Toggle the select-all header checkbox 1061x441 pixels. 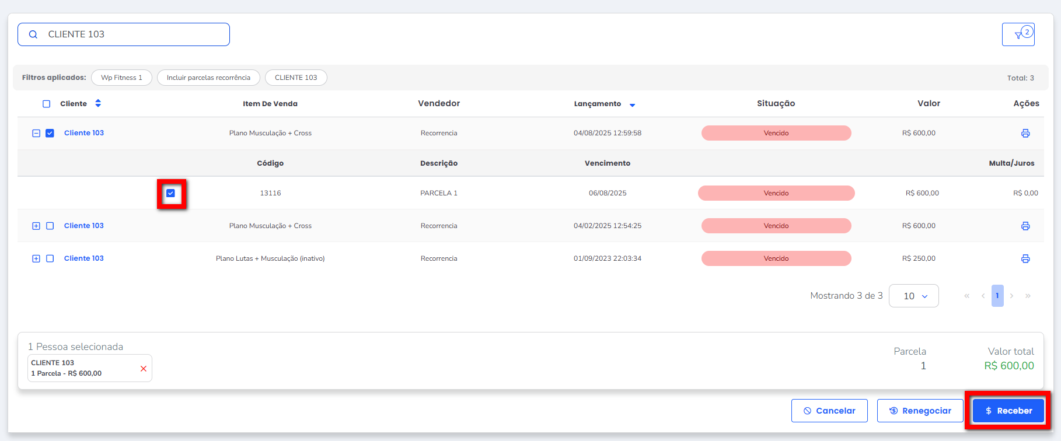47,104
